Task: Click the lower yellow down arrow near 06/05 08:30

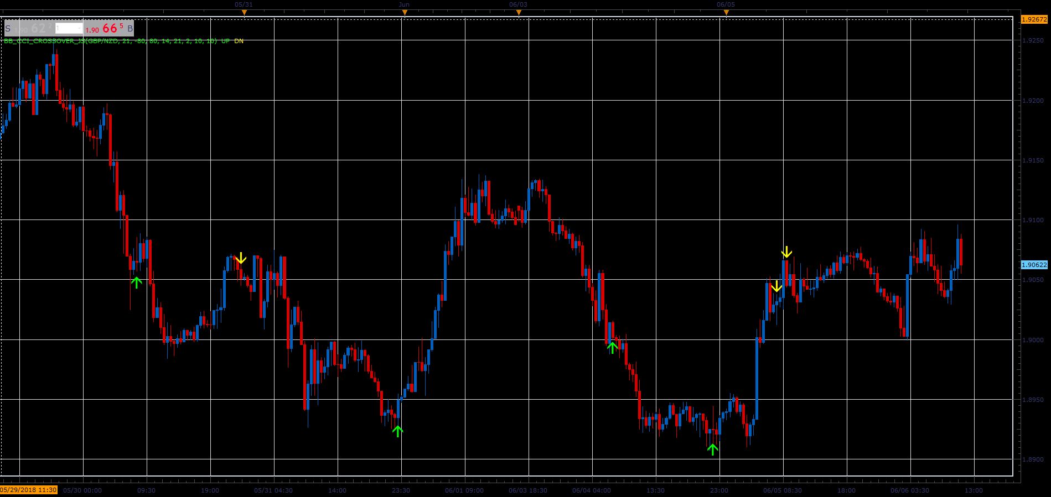Action: [776, 286]
